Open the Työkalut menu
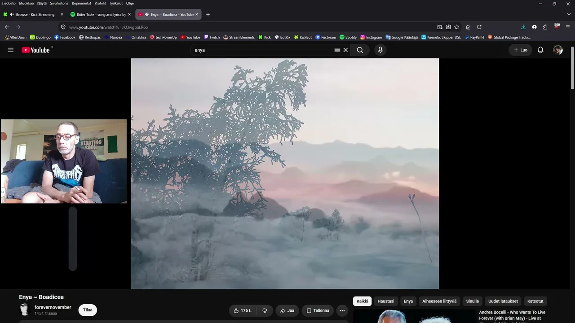 (116, 3)
